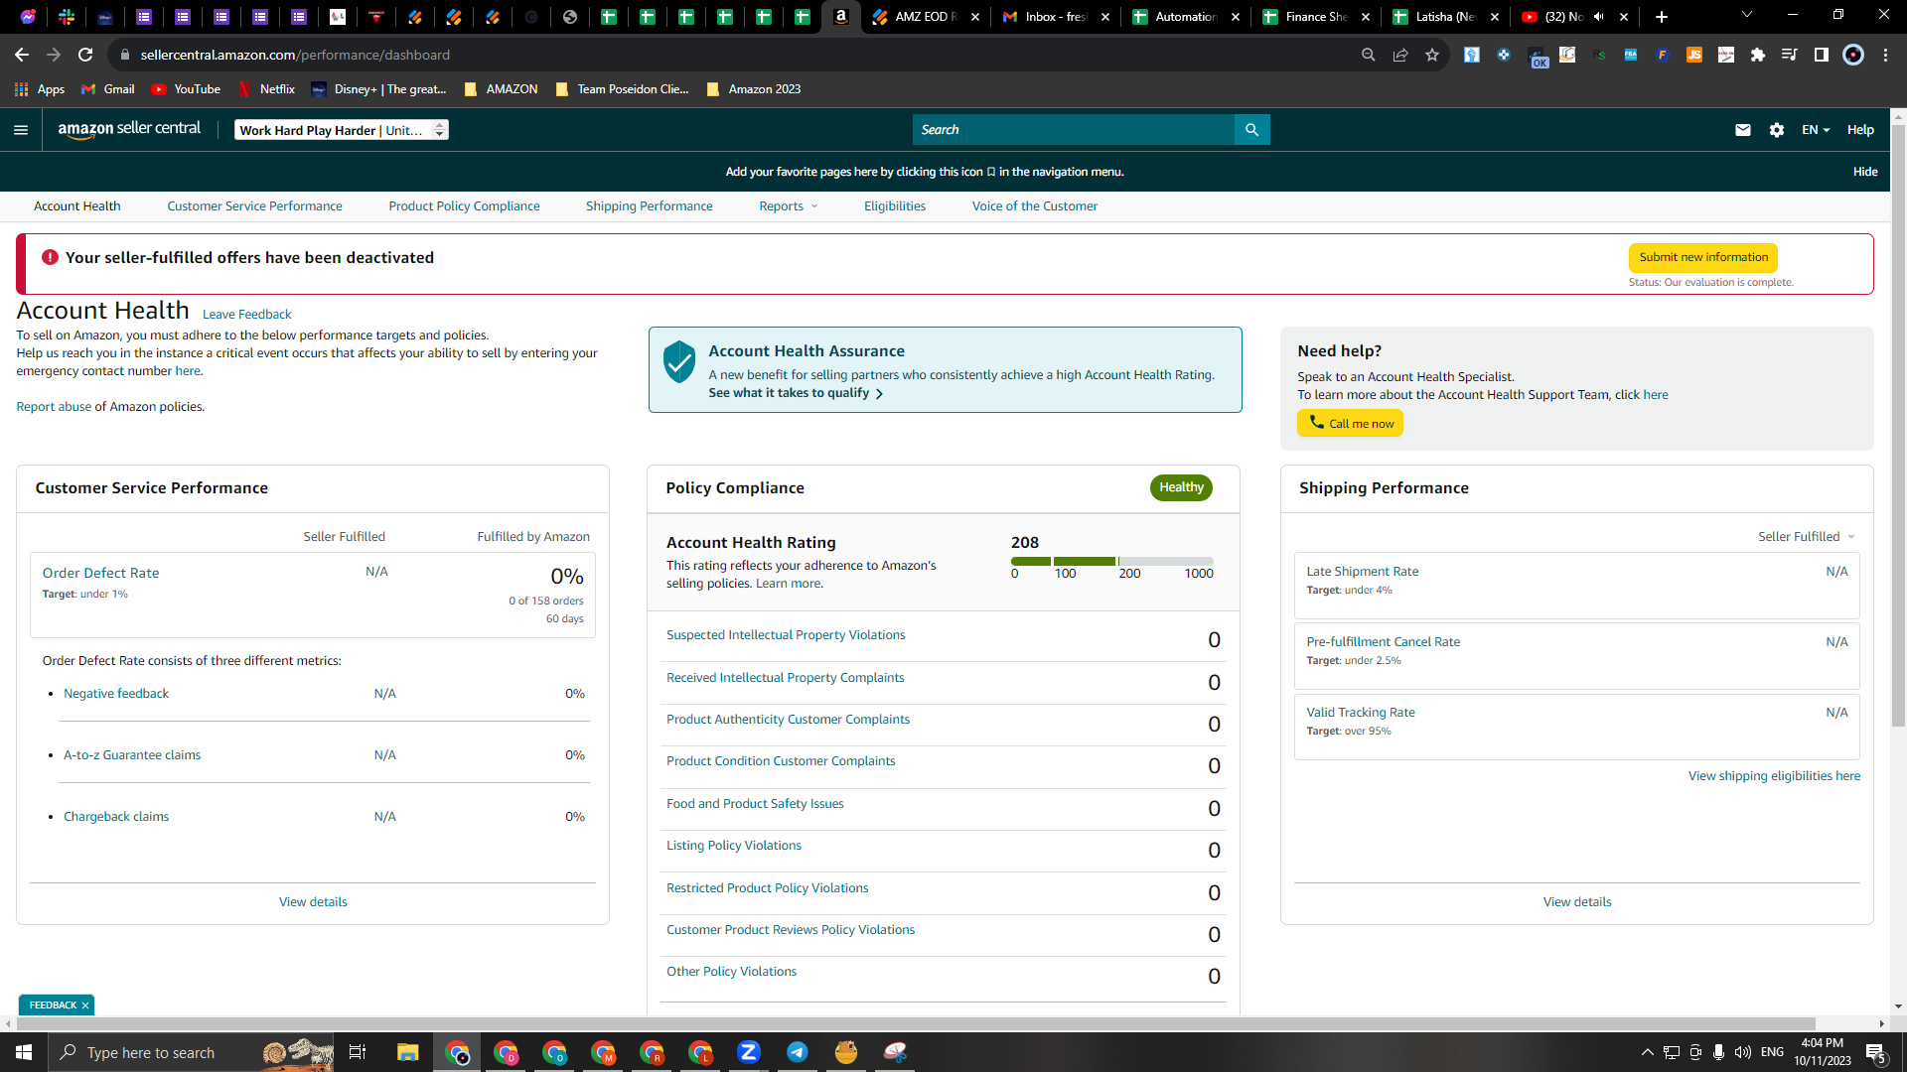Viewport: 1907px width, 1072px height.
Task: Click the browser address bar
Action: point(735,55)
